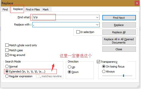Enable the In selection checkbox

[x=78, y=32]
